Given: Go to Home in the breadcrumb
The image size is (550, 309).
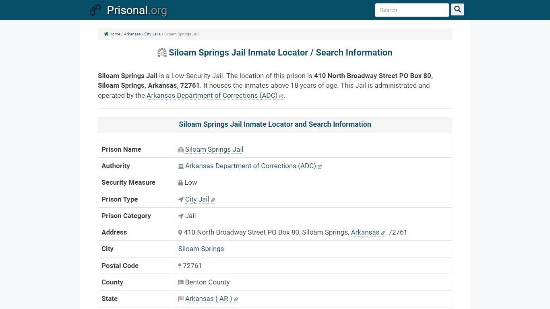Looking at the screenshot, I should tap(115, 34).
